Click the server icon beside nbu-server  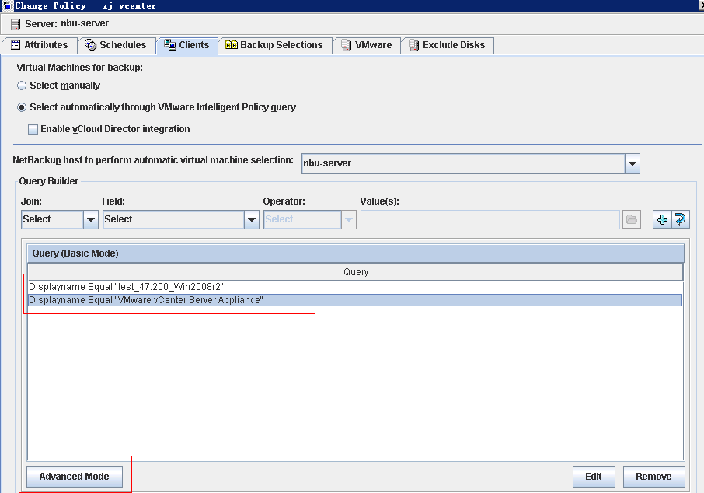pos(16,24)
